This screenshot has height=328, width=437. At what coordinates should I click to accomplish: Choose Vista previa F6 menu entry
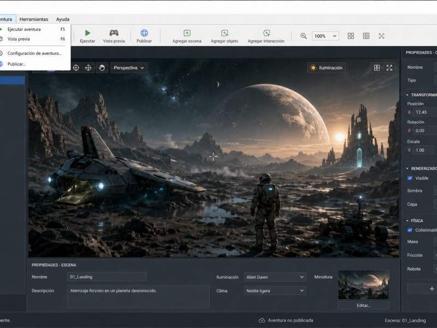33,39
